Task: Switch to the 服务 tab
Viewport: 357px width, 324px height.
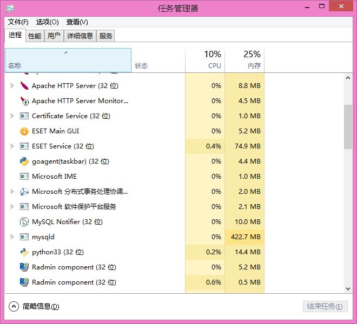Action: (105, 36)
